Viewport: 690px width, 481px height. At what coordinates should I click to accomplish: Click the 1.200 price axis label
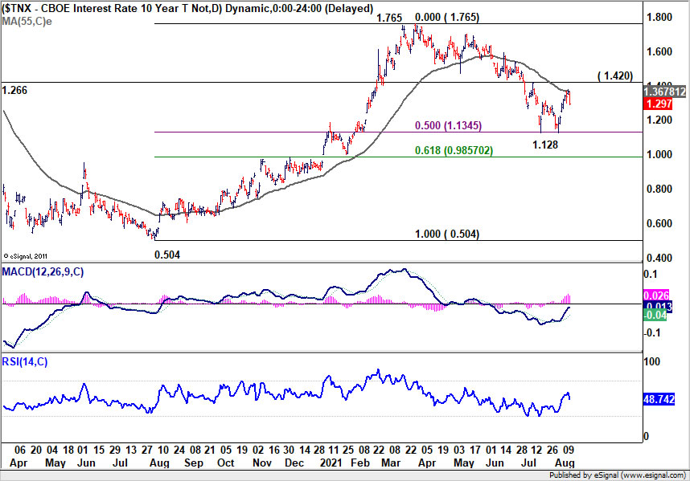(x=659, y=120)
